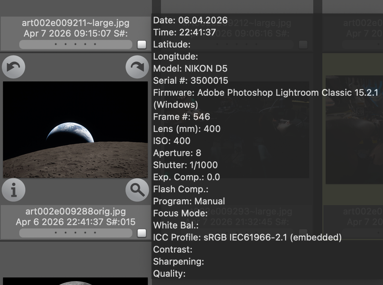Select the partially visible moon thumbnail at bottom
Screen dimensions: 383x285
coord(75,281)
